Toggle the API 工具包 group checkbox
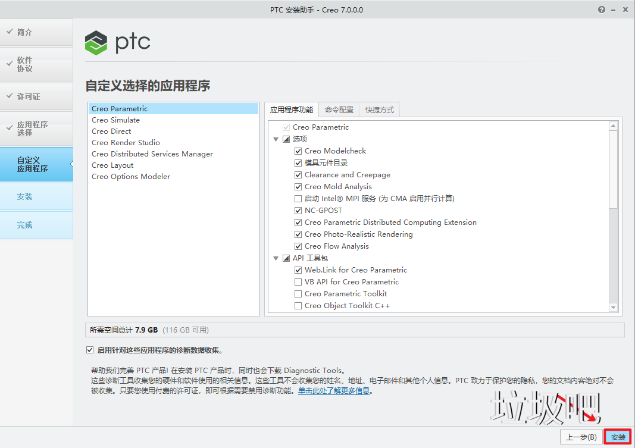Image resolution: width=635 pixels, height=448 pixels. 286,258
